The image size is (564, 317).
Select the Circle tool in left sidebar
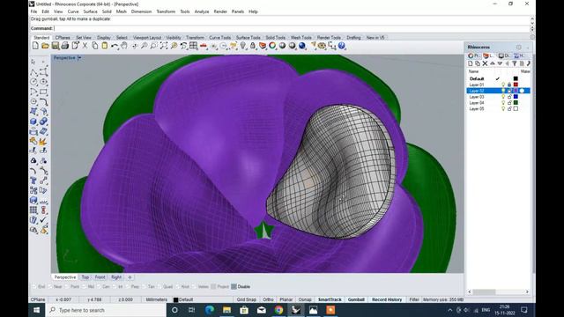[33, 82]
